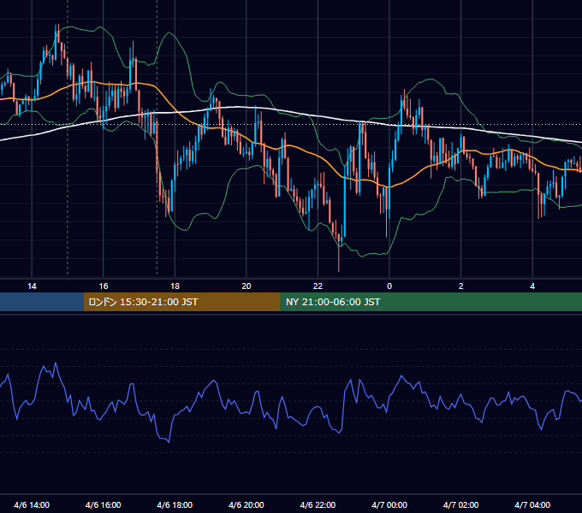Click the 22 hour label on the upper time axis
The height and width of the screenshot is (513, 582).
tap(318, 286)
